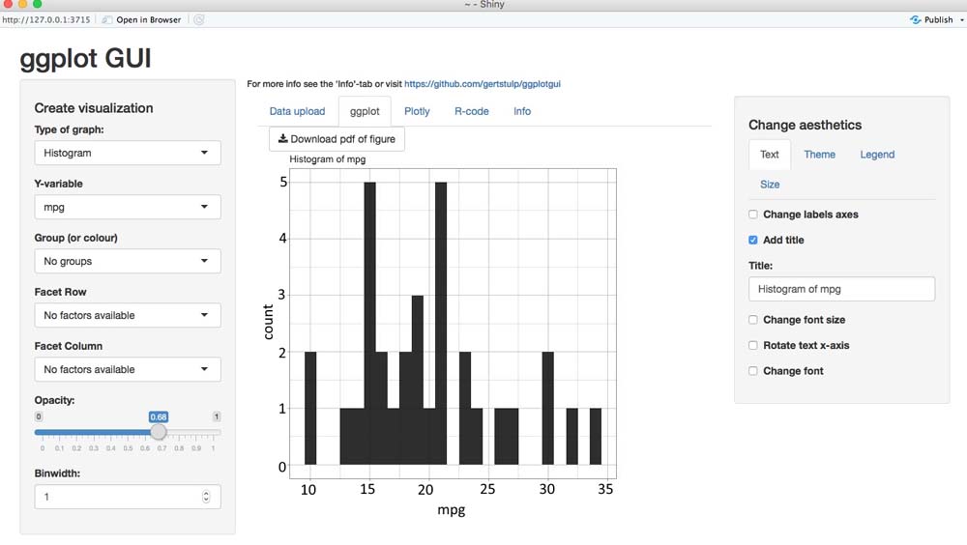Select the Theme tab in aesthetics panel
The width and height of the screenshot is (967, 545).
pyautogui.click(x=819, y=155)
